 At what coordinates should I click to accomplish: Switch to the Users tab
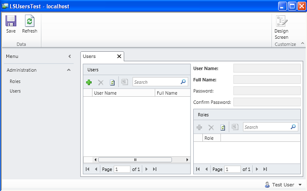click(89, 56)
